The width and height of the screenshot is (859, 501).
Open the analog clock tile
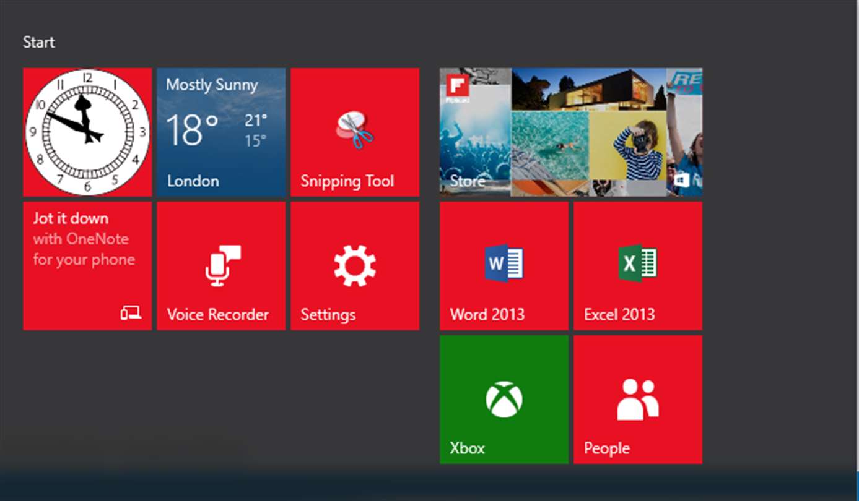click(x=87, y=132)
